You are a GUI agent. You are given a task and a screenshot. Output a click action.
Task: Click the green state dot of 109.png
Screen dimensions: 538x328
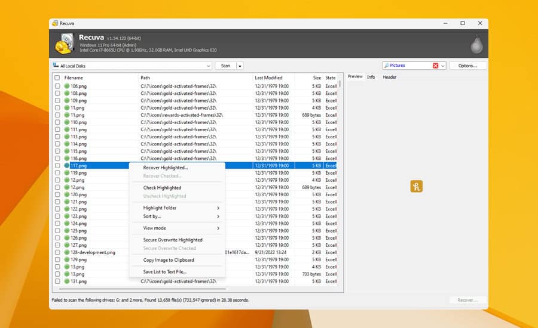[x=67, y=100]
